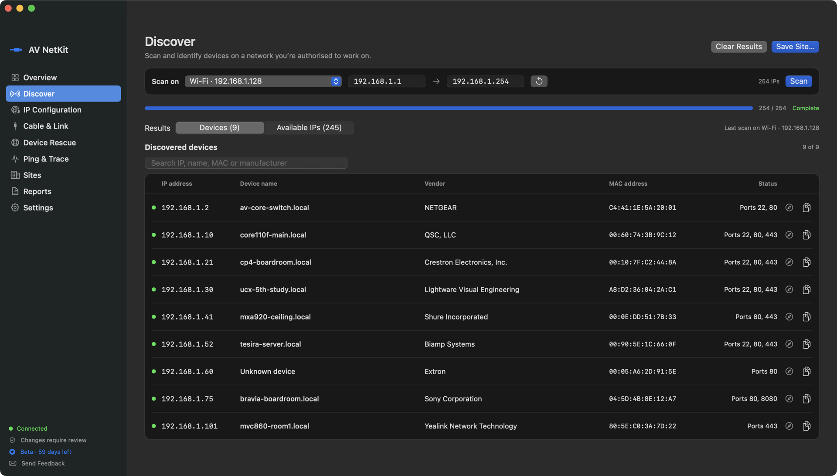Click the Send Feedback envelope icon
This screenshot has width=837, height=476.
[13, 463]
